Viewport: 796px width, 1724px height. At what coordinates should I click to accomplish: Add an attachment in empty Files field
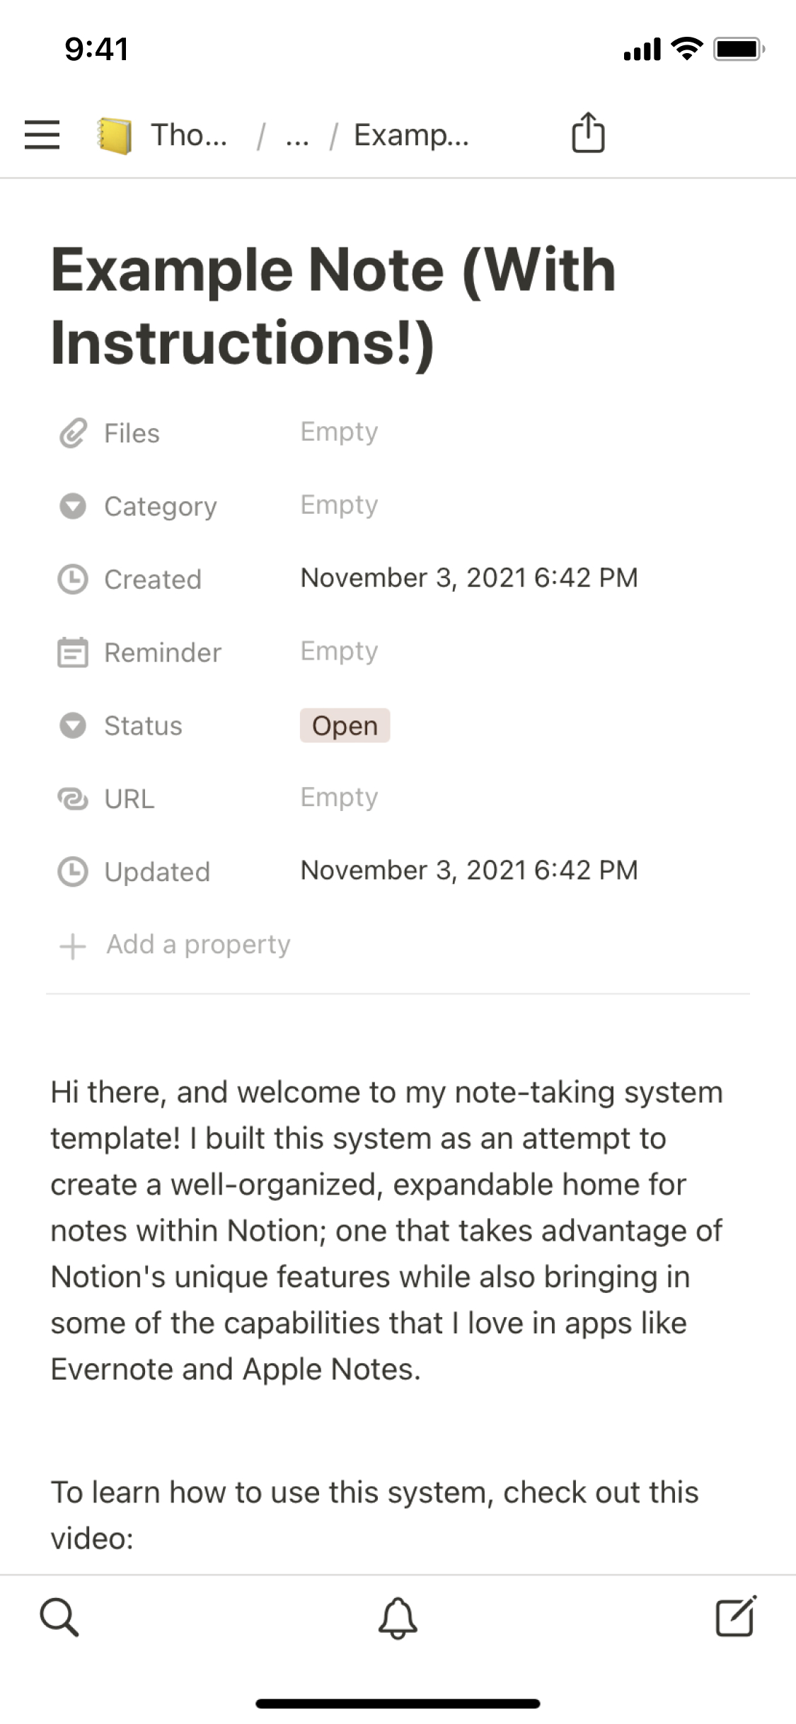pos(339,432)
